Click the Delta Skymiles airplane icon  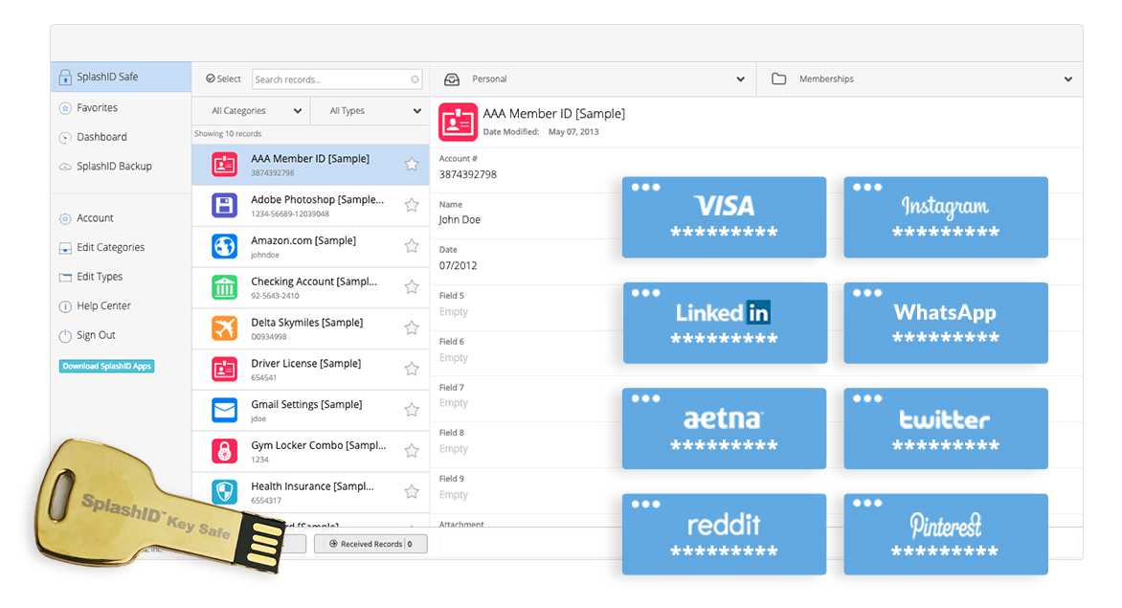tap(225, 328)
